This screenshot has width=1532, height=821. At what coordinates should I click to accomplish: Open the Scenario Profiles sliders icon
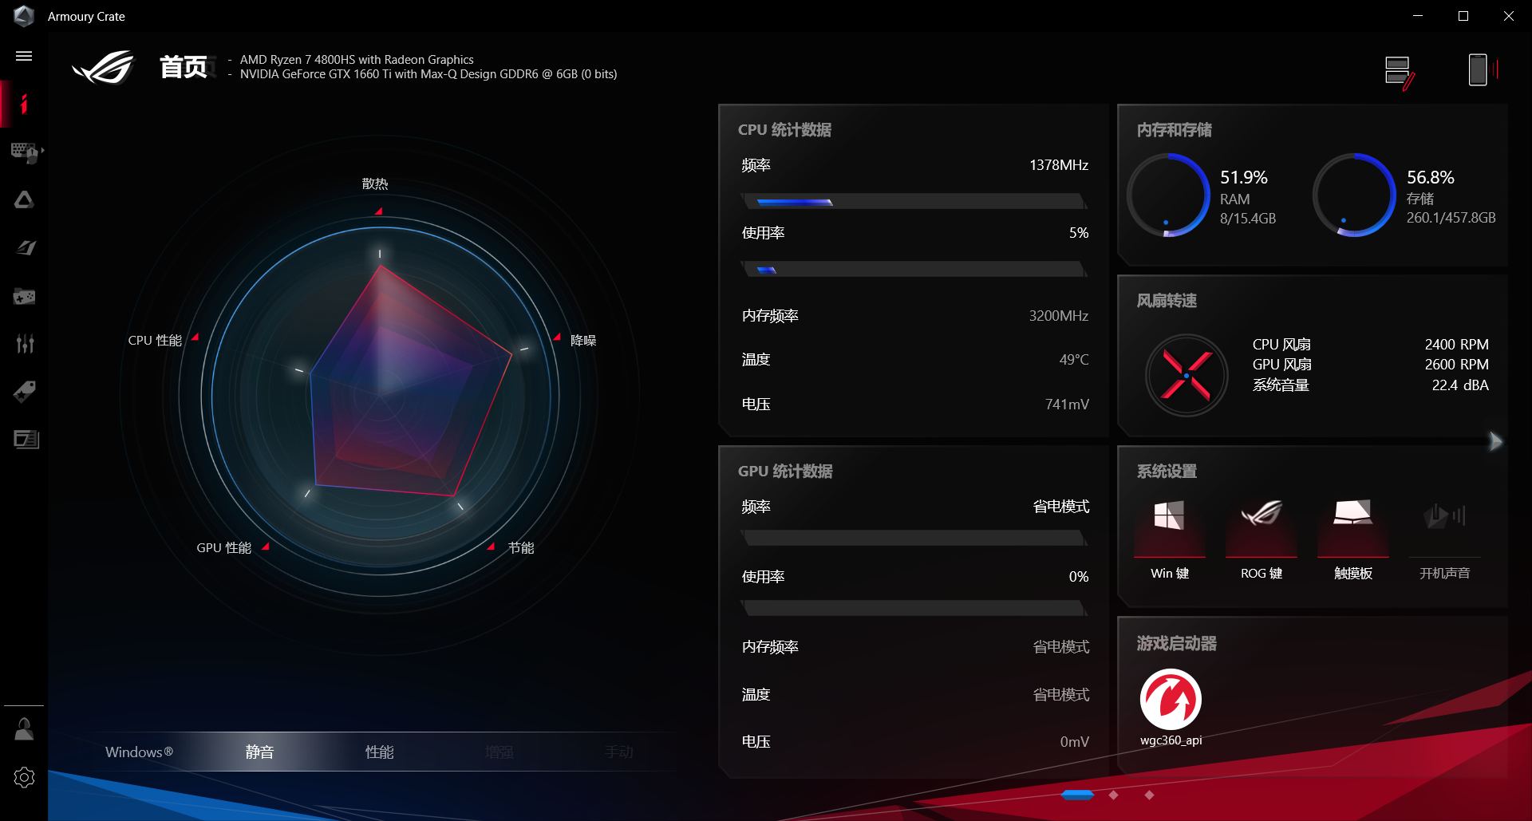(25, 344)
